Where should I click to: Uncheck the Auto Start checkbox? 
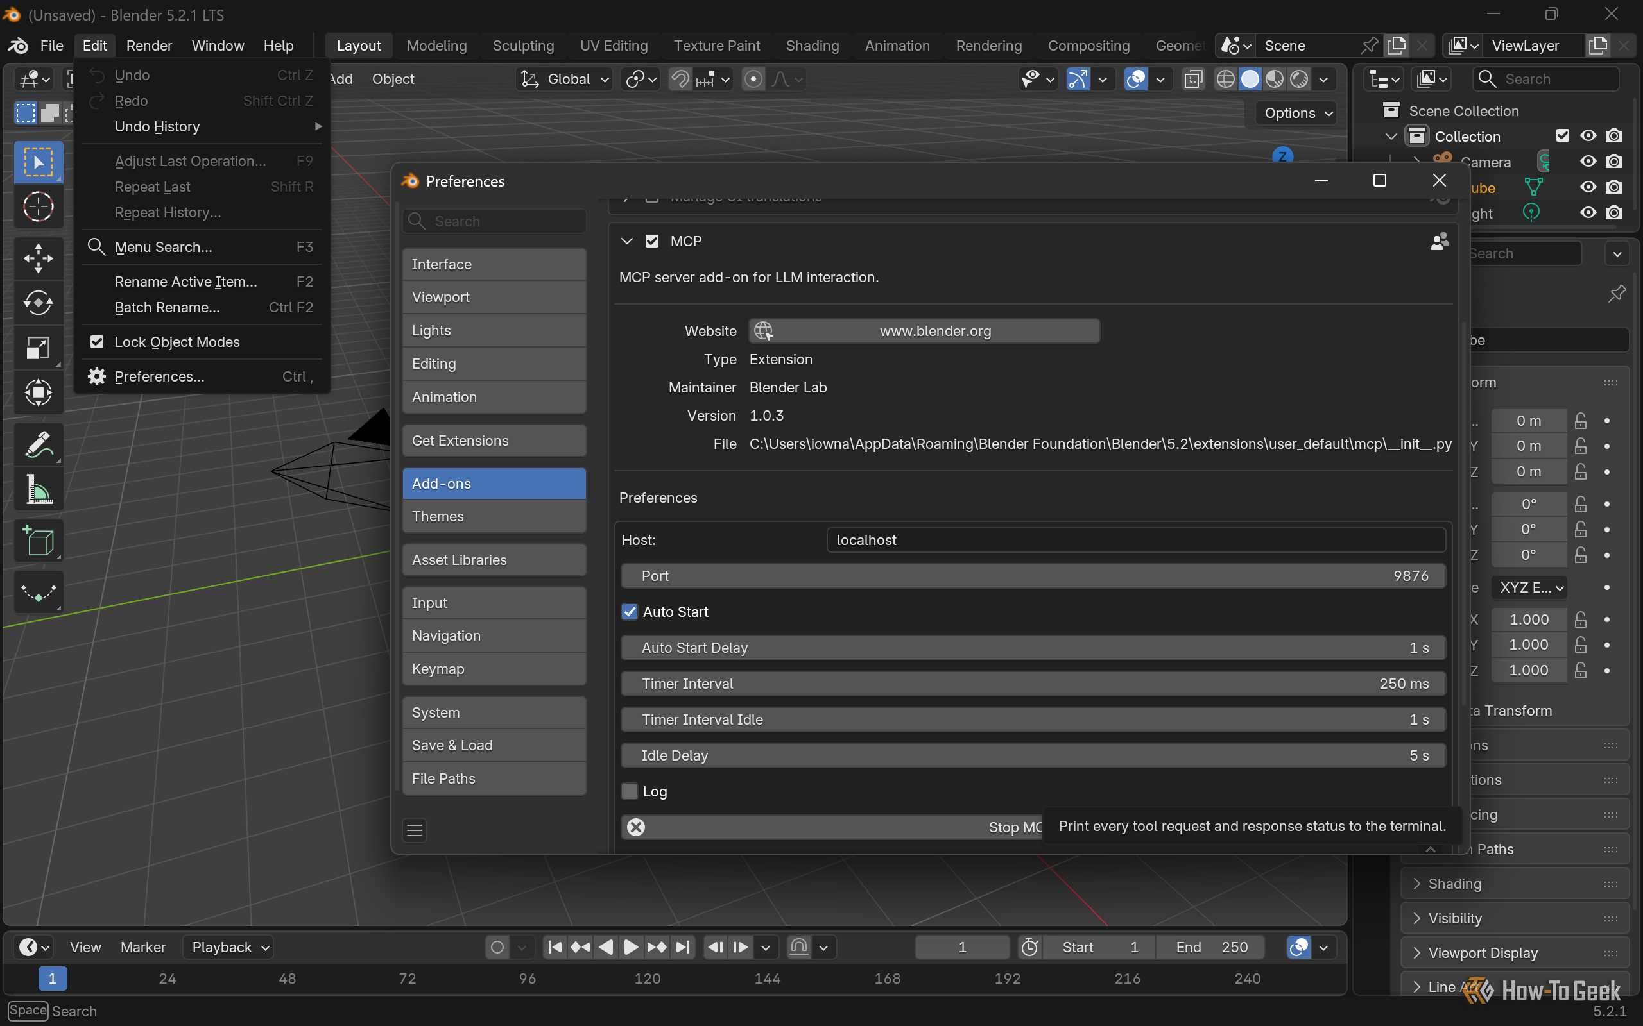(x=630, y=612)
